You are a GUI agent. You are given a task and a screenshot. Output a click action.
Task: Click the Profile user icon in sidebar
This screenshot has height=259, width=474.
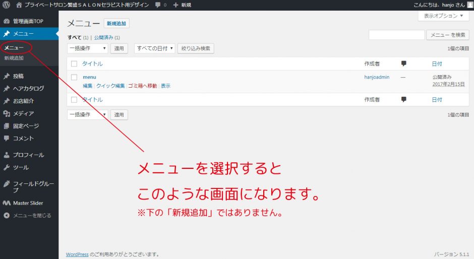pyautogui.click(x=7, y=155)
